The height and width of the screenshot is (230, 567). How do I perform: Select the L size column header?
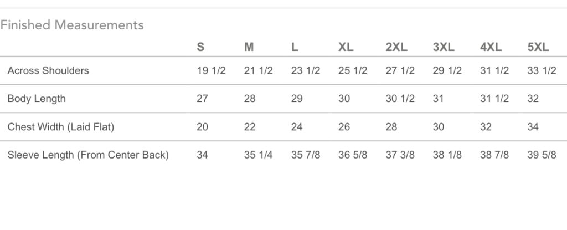[x=295, y=48]
